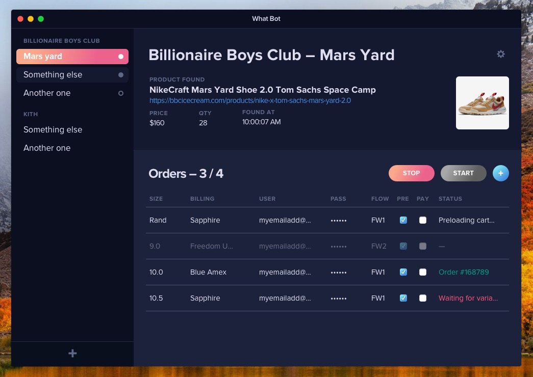The width and height of the screenshot is (533, 377).
Task: Click Sapphire billing in Rand row
Action: click(x=205, y=220)
